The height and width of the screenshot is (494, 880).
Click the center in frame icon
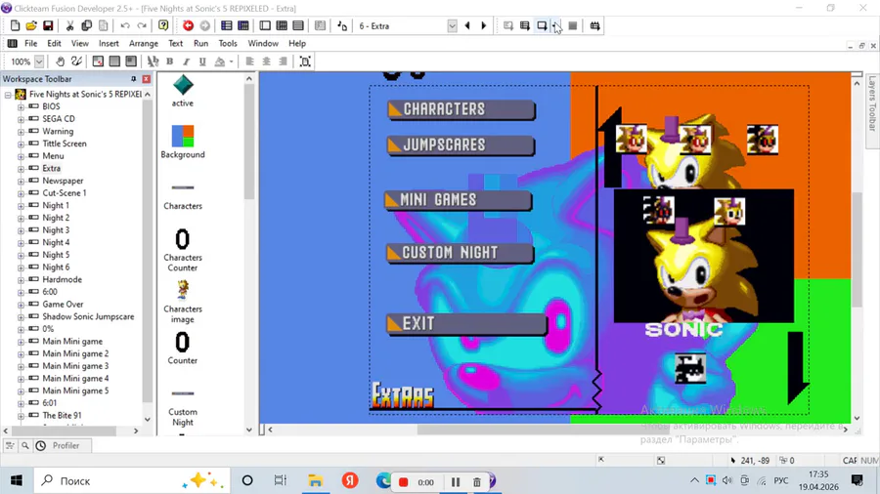point(305,62)
